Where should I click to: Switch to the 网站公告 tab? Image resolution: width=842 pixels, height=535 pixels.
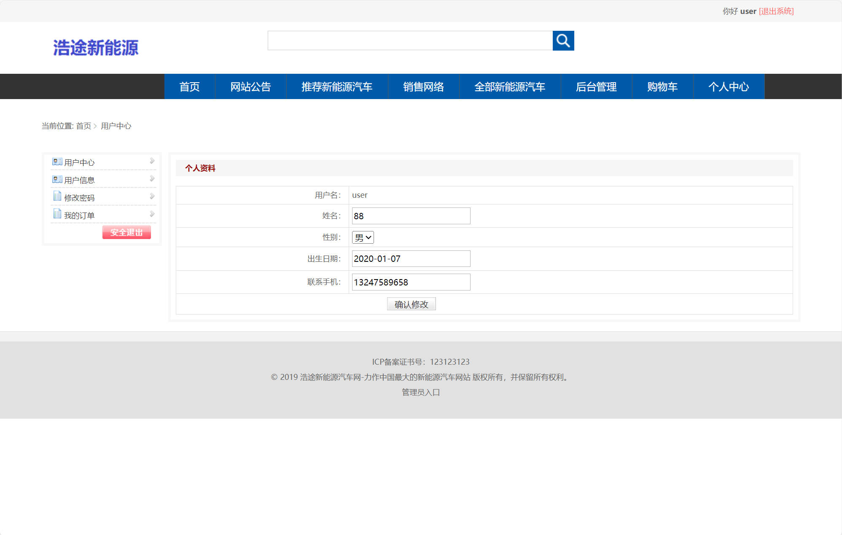[x=250, y=86]
